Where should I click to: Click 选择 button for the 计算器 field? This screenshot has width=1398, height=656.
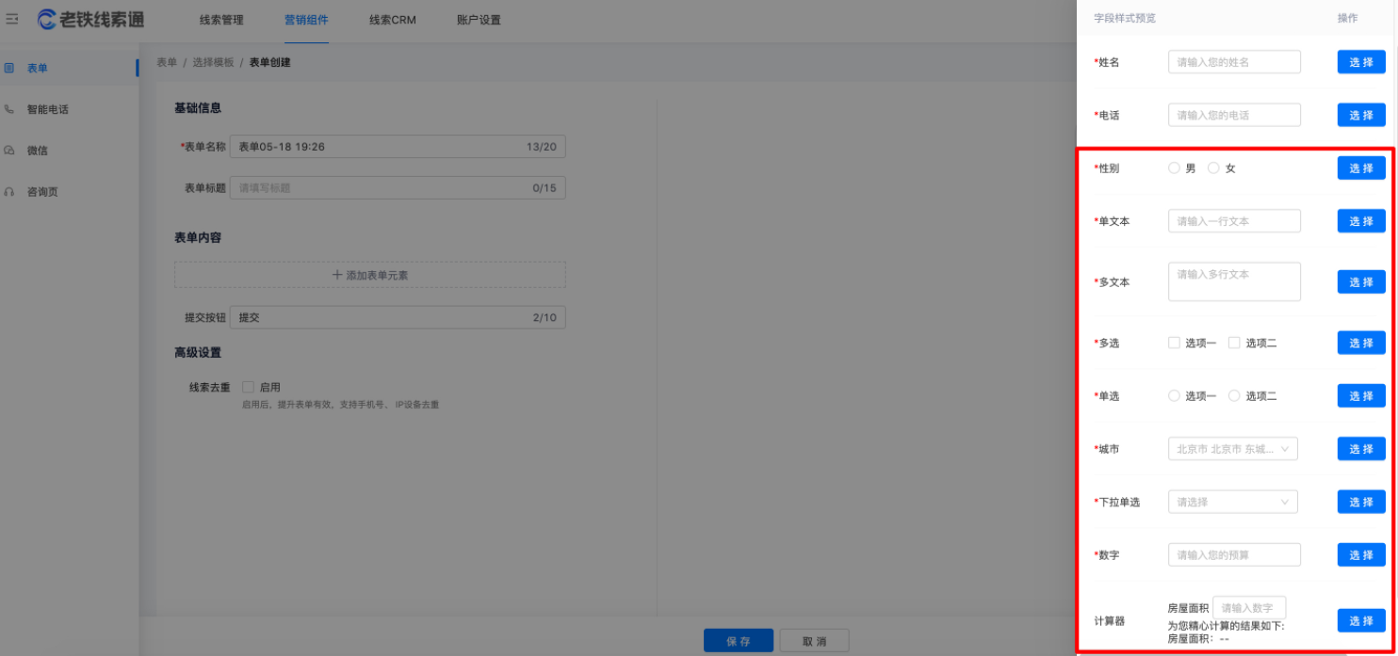1361,621
